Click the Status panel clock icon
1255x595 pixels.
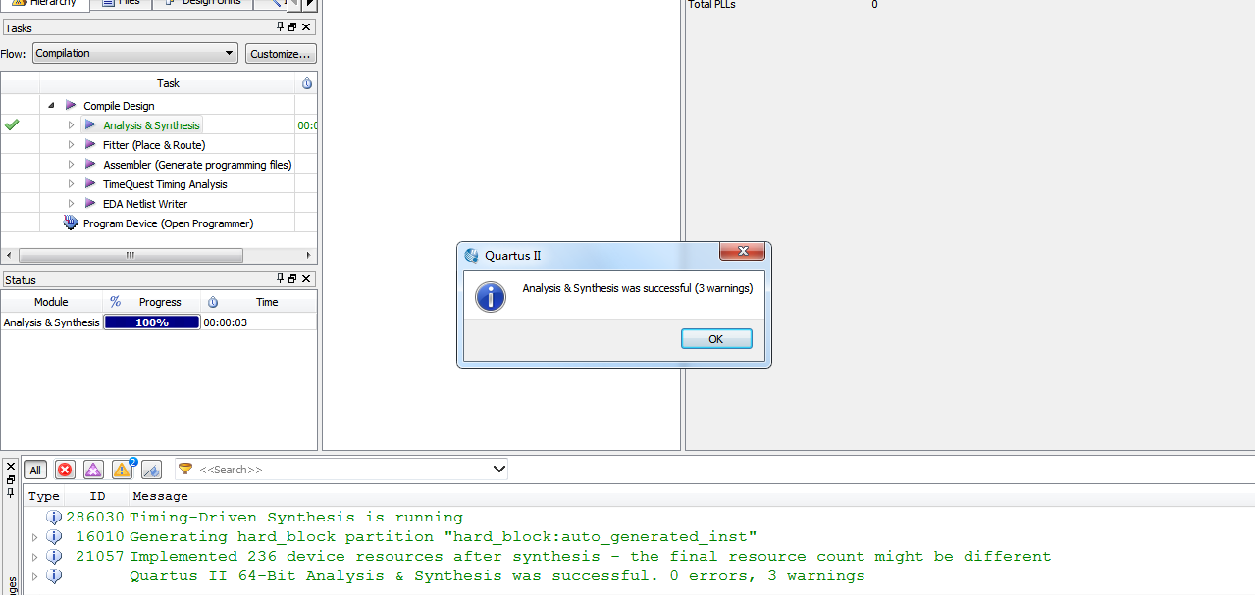pyautogui.click(x=212, y=302)
